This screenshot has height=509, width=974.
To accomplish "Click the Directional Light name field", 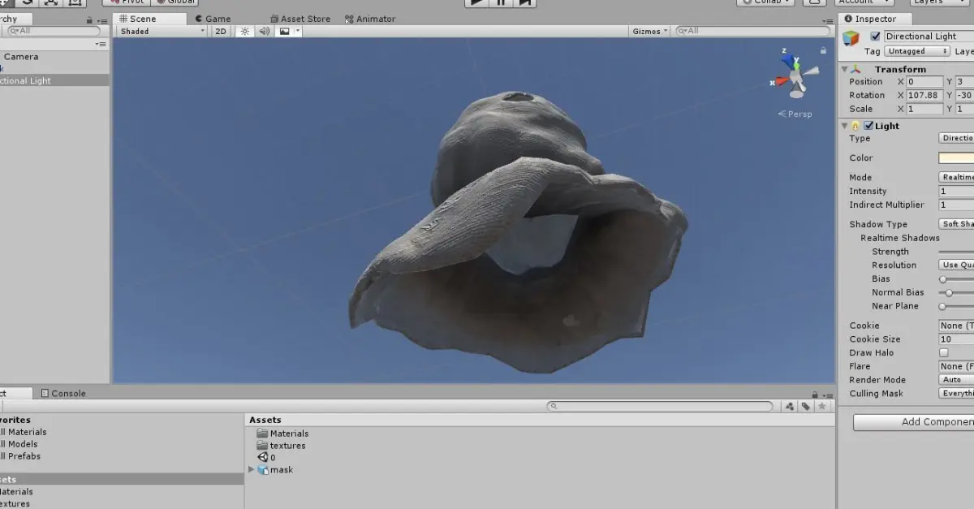I will 929,37.
